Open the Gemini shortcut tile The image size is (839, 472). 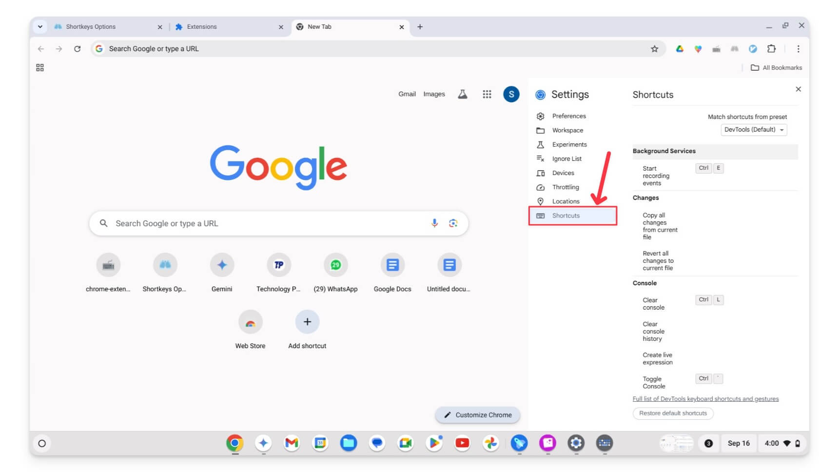(222, 272)
